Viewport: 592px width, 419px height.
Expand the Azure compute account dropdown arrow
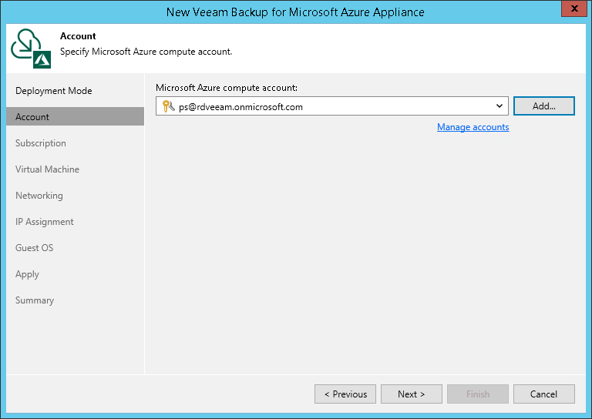click(x=499, y=106)
